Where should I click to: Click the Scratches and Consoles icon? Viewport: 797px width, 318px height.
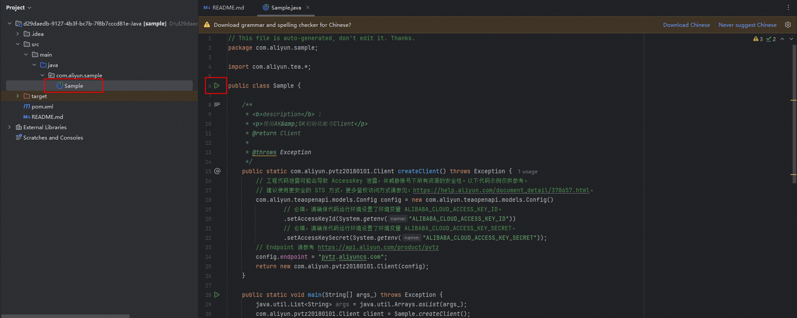click(x=19, y=137)
